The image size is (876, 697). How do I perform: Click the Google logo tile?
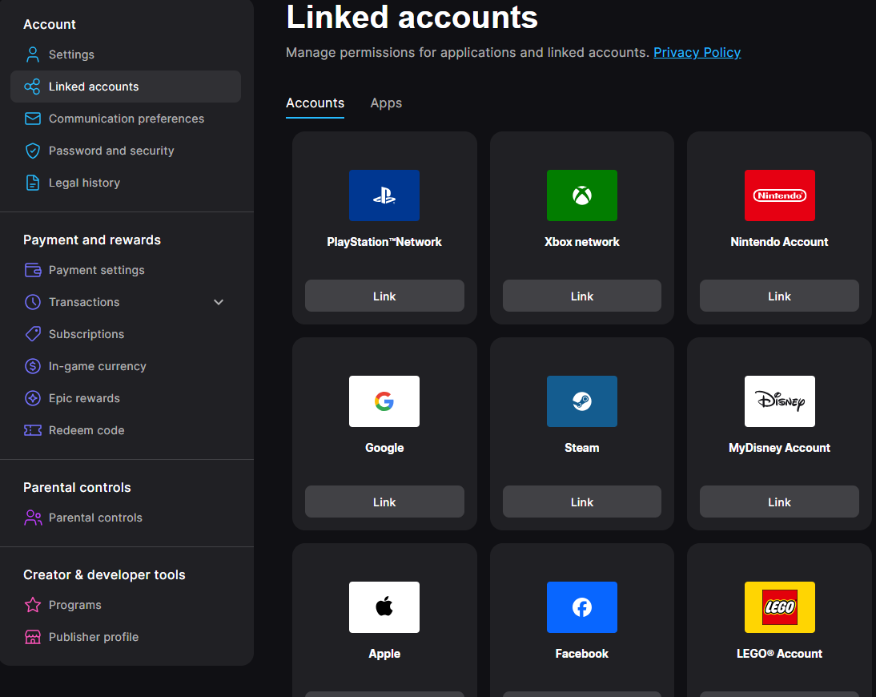click(x=384, y=401)
